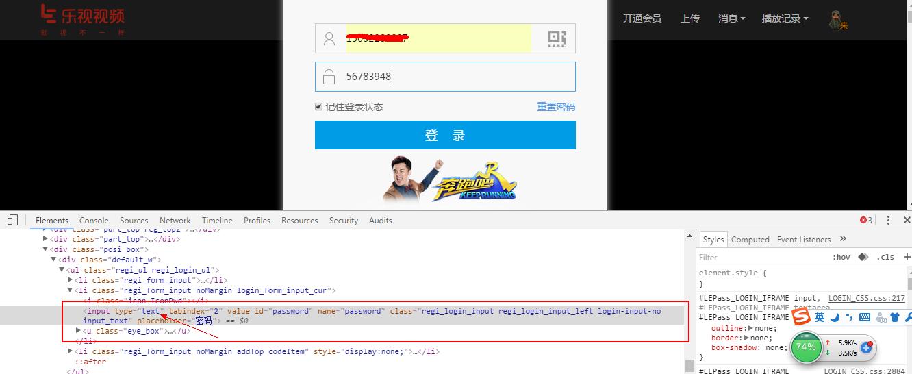
Task: Open the DevTools three-dot customize menu
Action: tap(888, 220)
